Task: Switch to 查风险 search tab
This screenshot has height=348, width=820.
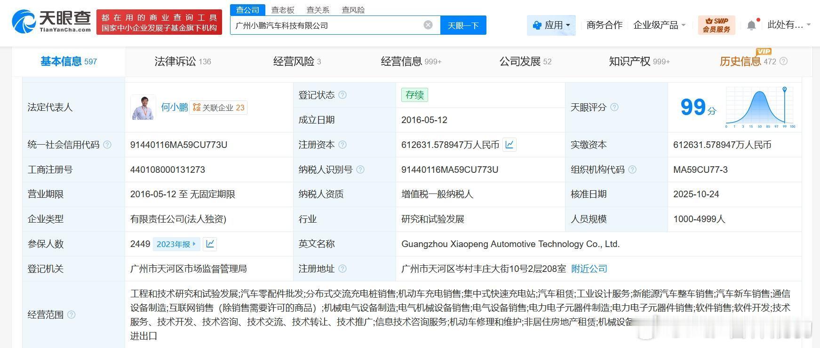Action: click(353, 9)
